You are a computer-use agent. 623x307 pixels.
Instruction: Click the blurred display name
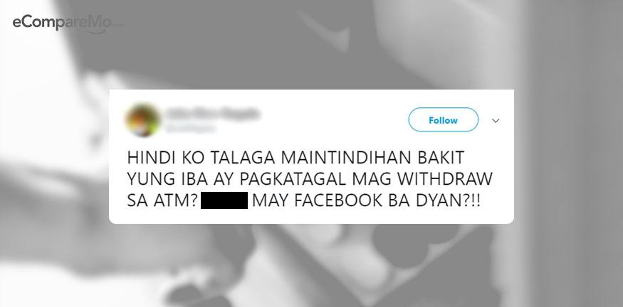pos(212,114)
